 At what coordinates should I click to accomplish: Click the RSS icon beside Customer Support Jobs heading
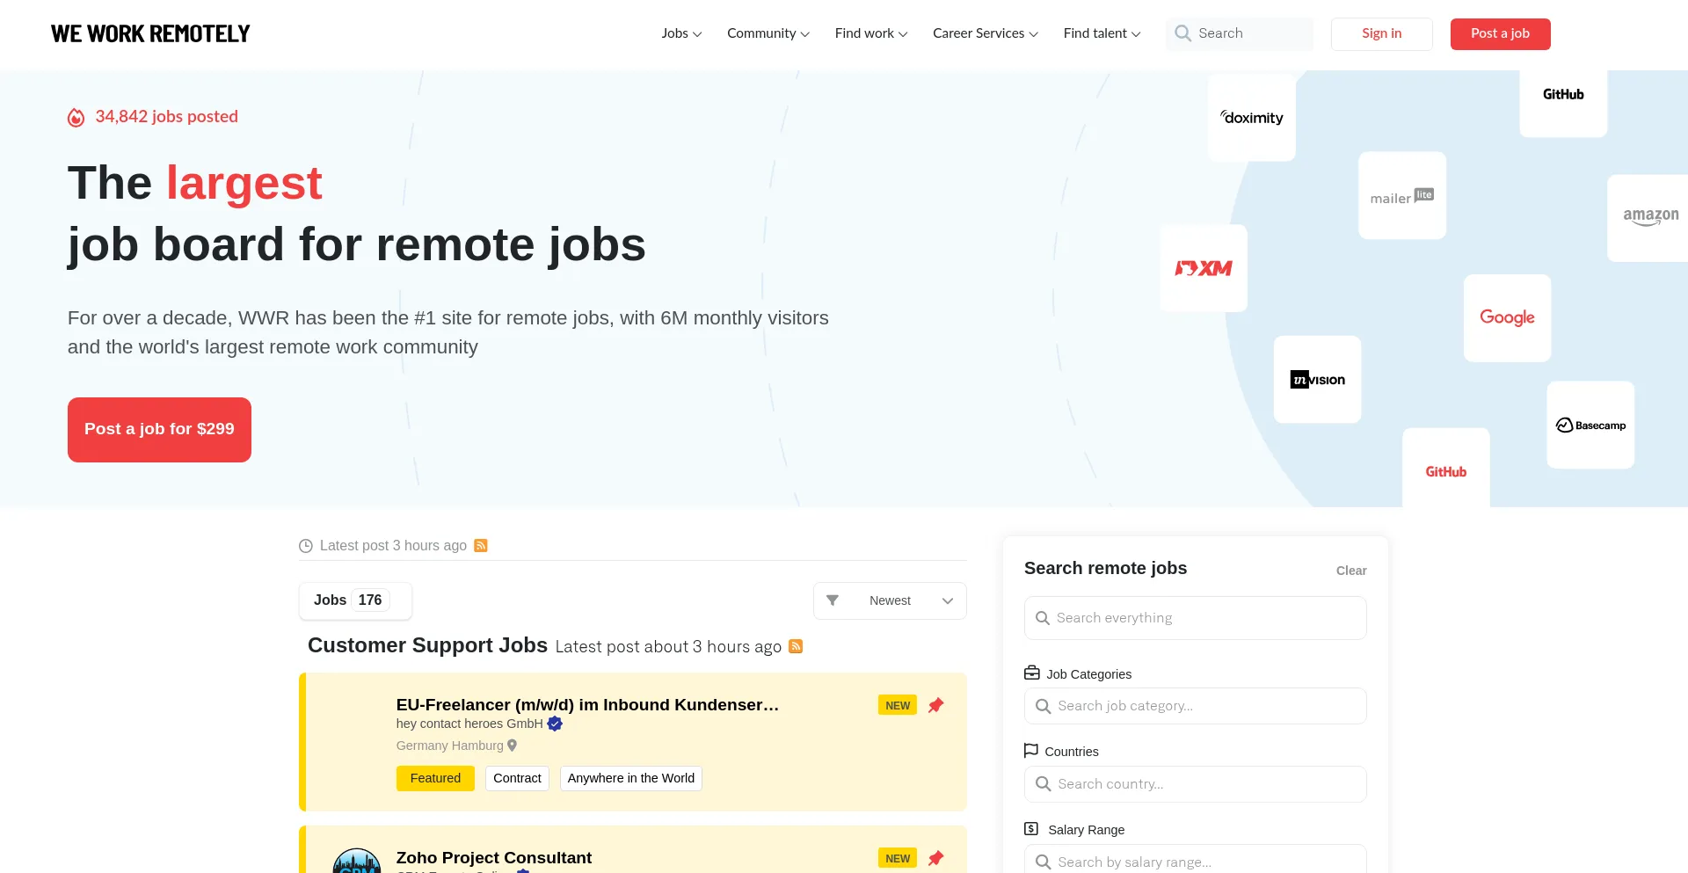(796, 646)
